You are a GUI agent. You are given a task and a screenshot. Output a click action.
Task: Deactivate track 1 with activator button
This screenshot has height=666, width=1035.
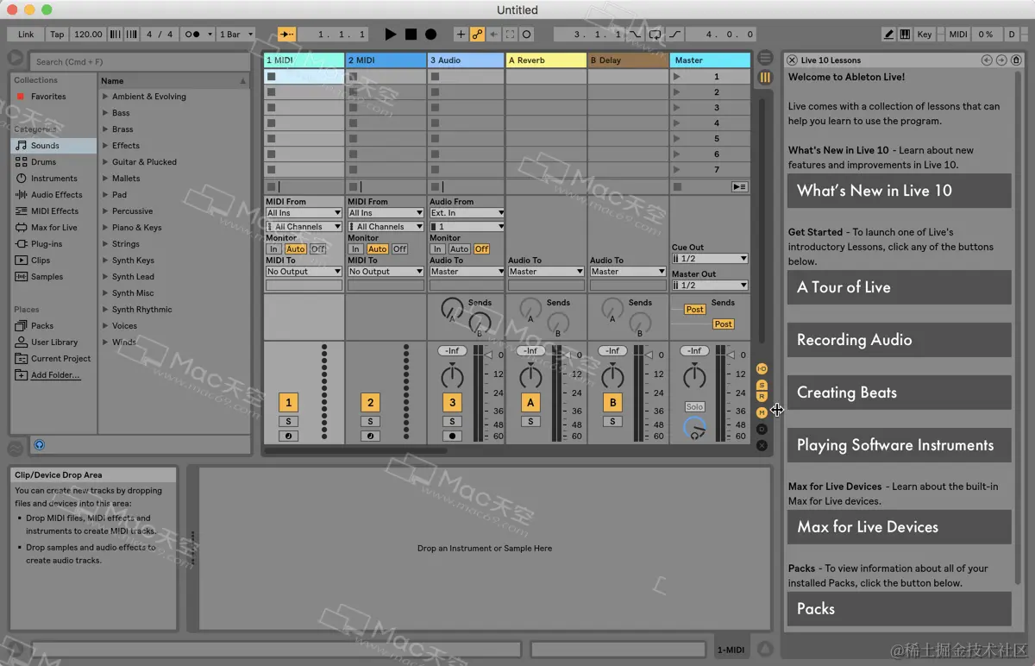click(x=288, y=402)
